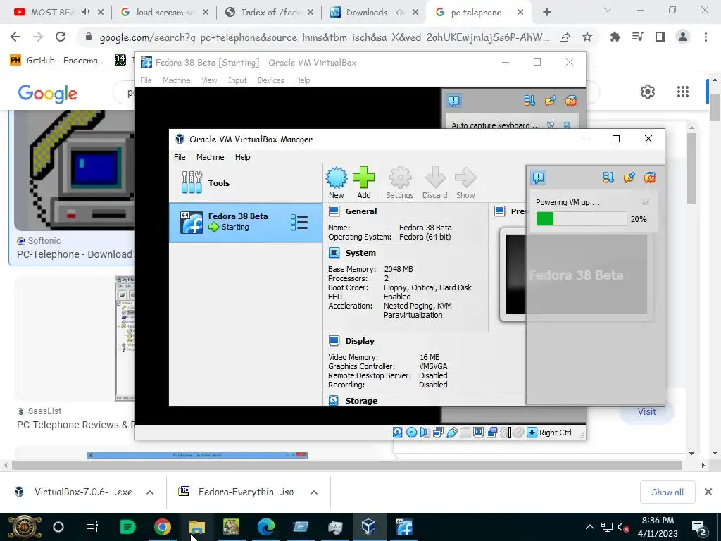
Task: Dismiss the Auto capture keyboard notification
Action: point(567,125)
